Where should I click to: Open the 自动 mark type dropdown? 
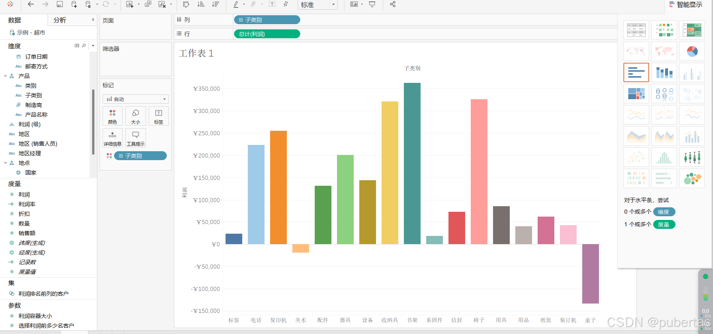[x=136, y=99]
